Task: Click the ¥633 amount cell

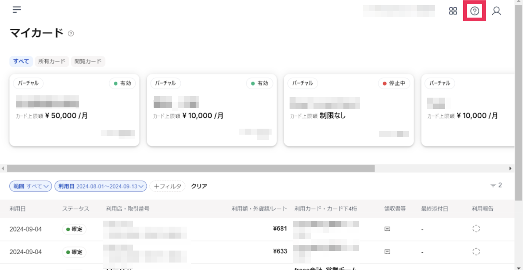Action: pyautogui.click(x=280, y=251)
